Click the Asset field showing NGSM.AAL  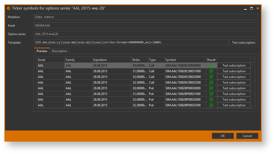point(146,25)
